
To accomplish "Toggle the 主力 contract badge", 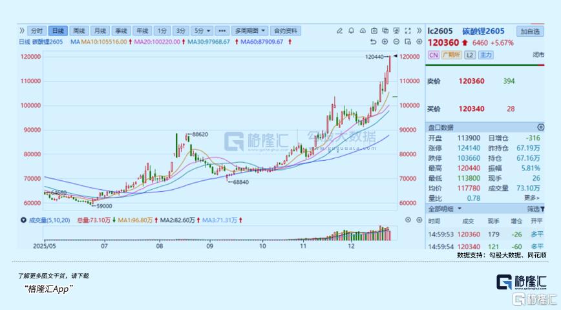I will (486, 56).
